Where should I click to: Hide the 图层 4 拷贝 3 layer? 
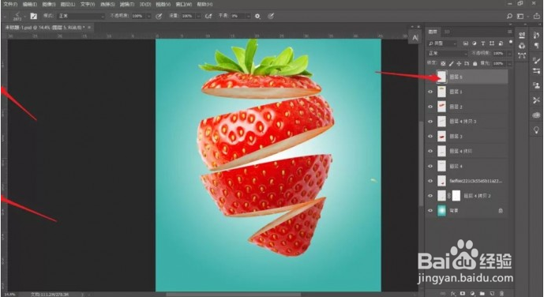click(430, 122)
